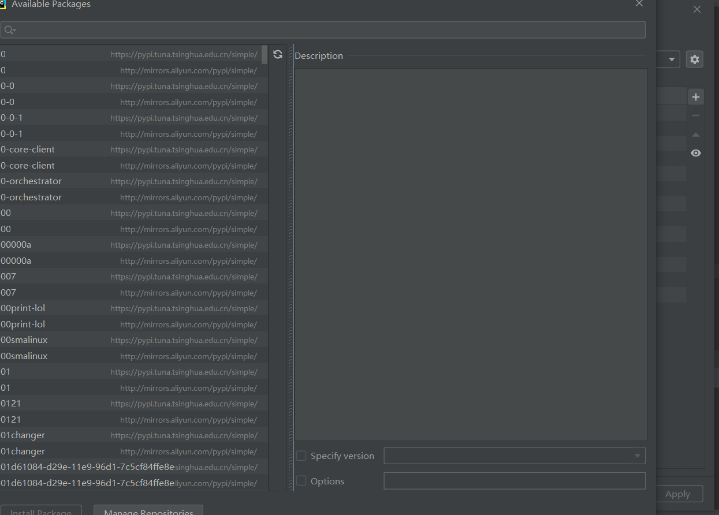
Task: Enable the Specify version checkbox
Action: (301, 456)
